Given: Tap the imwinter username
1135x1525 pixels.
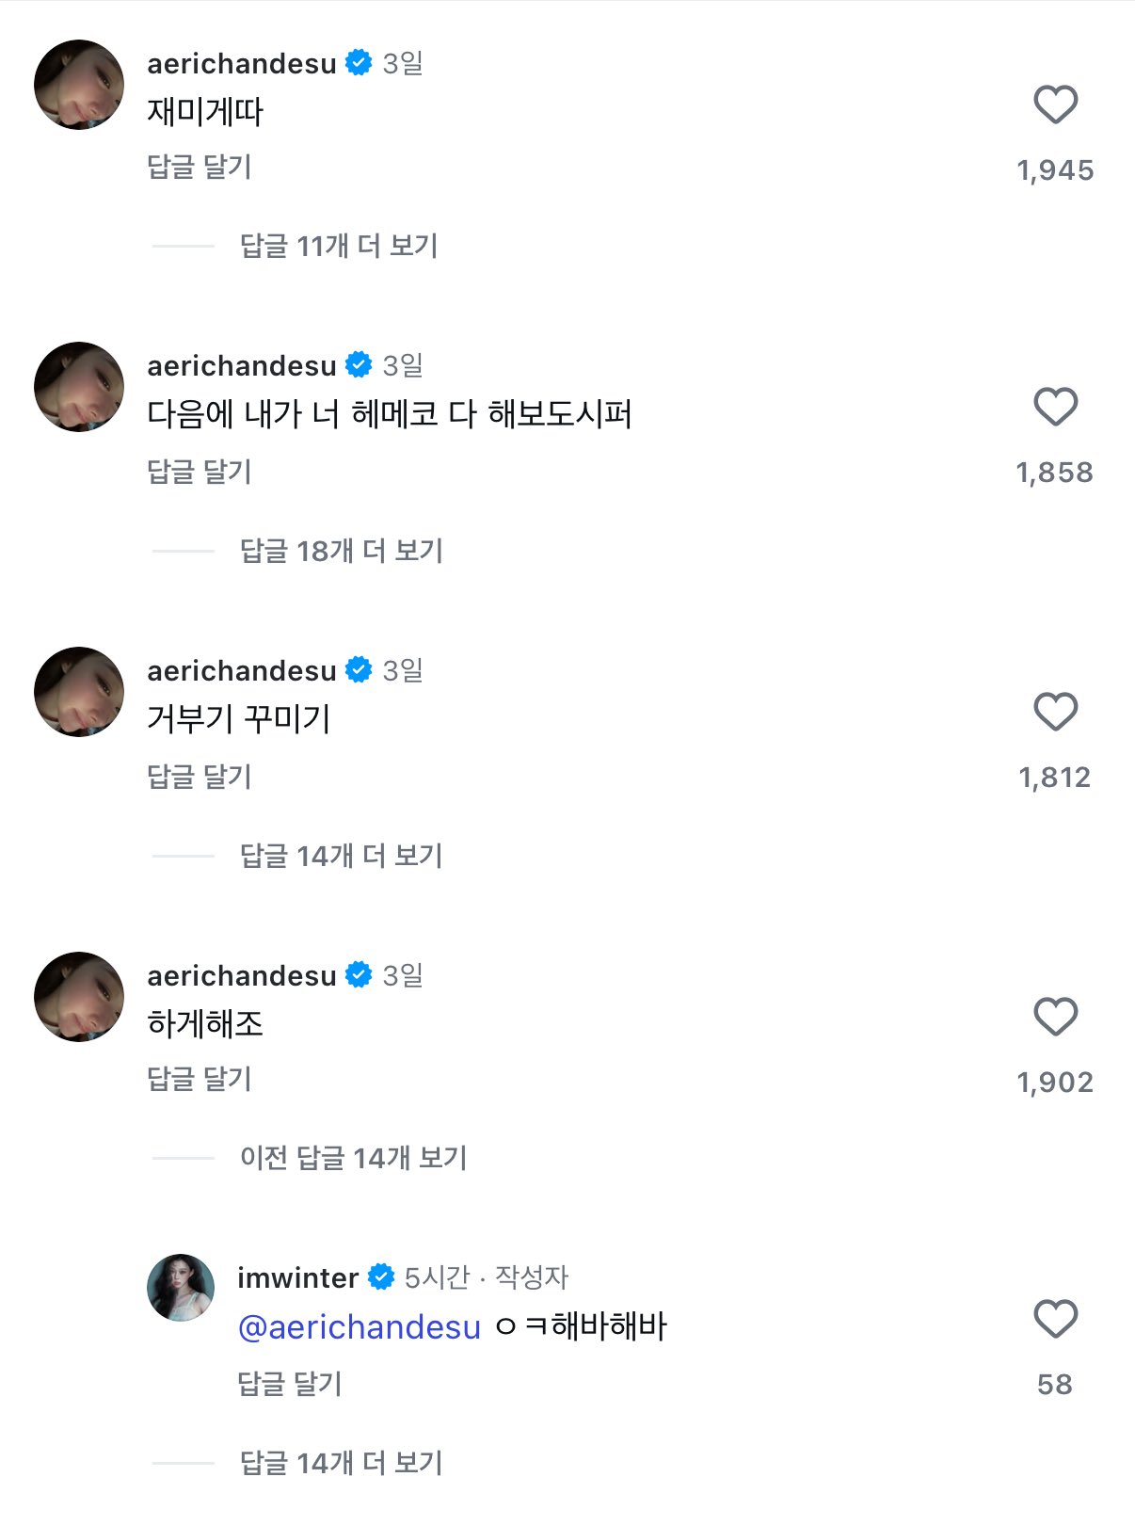Looking at the screenshot, I should point(297,1277).
